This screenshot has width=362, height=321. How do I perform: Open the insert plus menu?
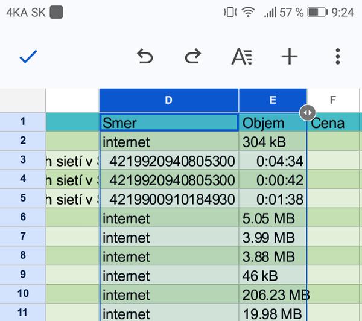(x=290, y=57)
